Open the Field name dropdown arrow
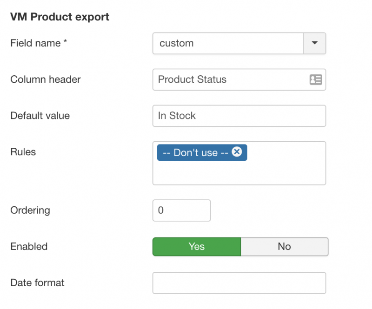Screen dimensions: 372x309 [315, 43]
